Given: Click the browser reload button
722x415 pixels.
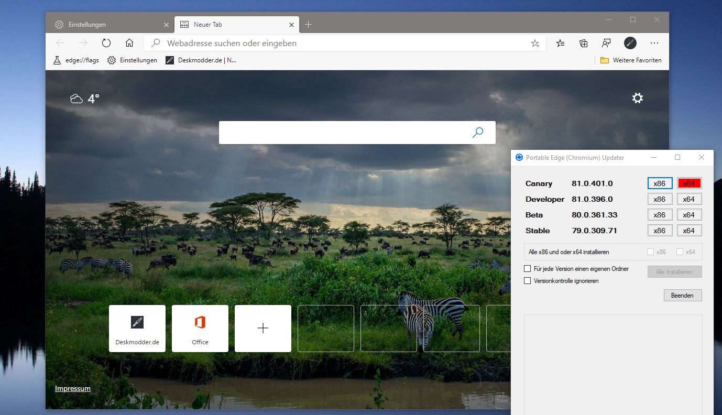Looking at the screenshot, I should tap(106, 43).
